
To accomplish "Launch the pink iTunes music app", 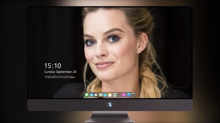I will tap(123, 95).
